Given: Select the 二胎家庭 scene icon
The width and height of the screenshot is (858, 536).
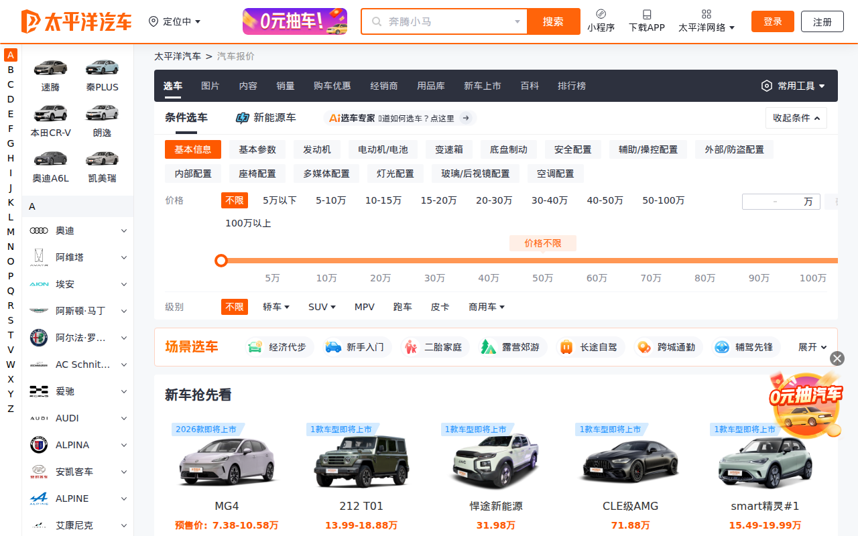Looking at the screenshot, I should tap(411, 347).
